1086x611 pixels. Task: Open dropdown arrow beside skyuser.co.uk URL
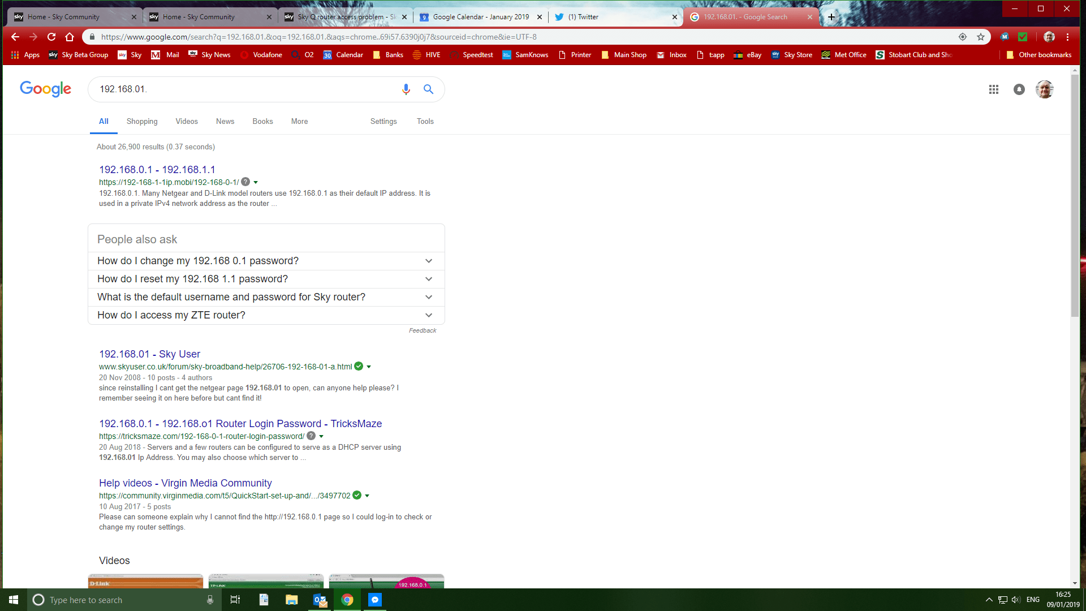369,367
